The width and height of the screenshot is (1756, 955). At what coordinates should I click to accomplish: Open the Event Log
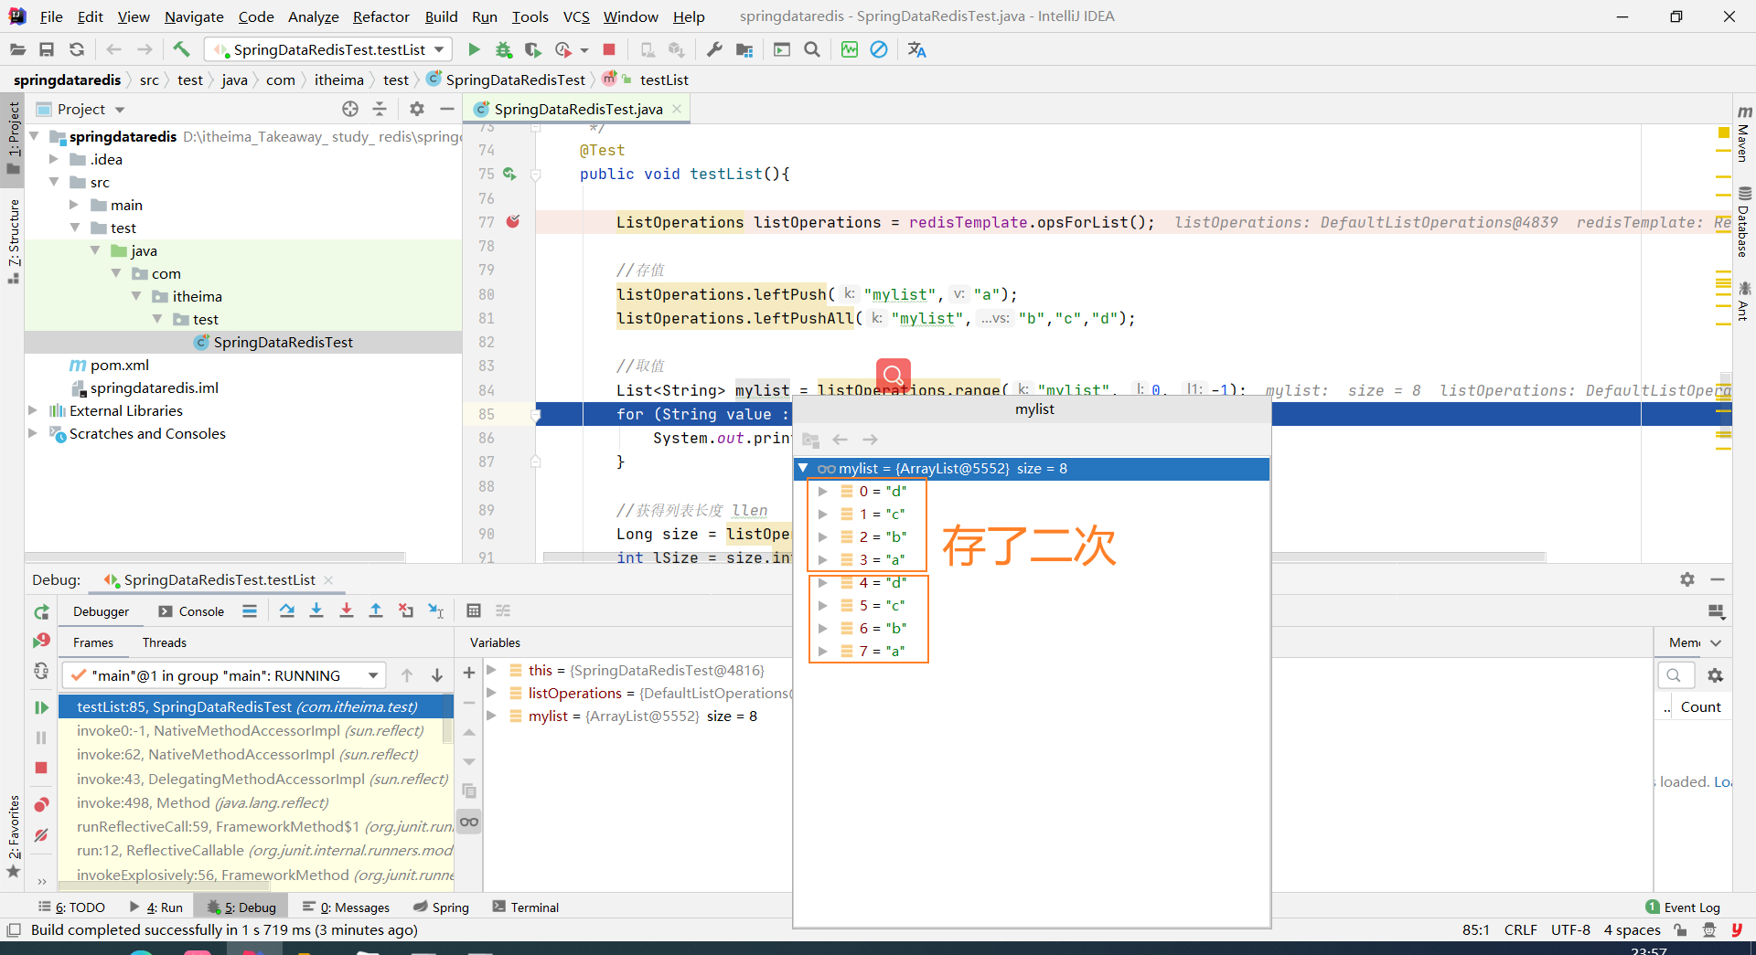pos(1683,907)
